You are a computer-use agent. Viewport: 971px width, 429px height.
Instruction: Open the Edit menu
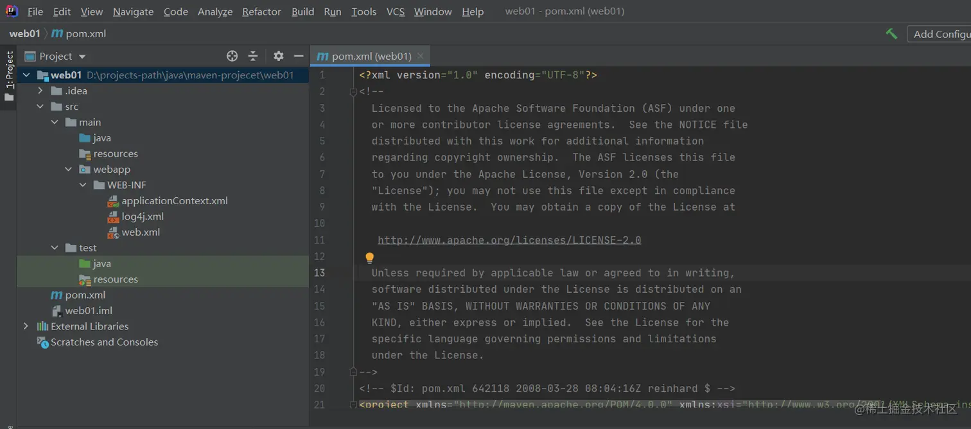pos(62,12)
